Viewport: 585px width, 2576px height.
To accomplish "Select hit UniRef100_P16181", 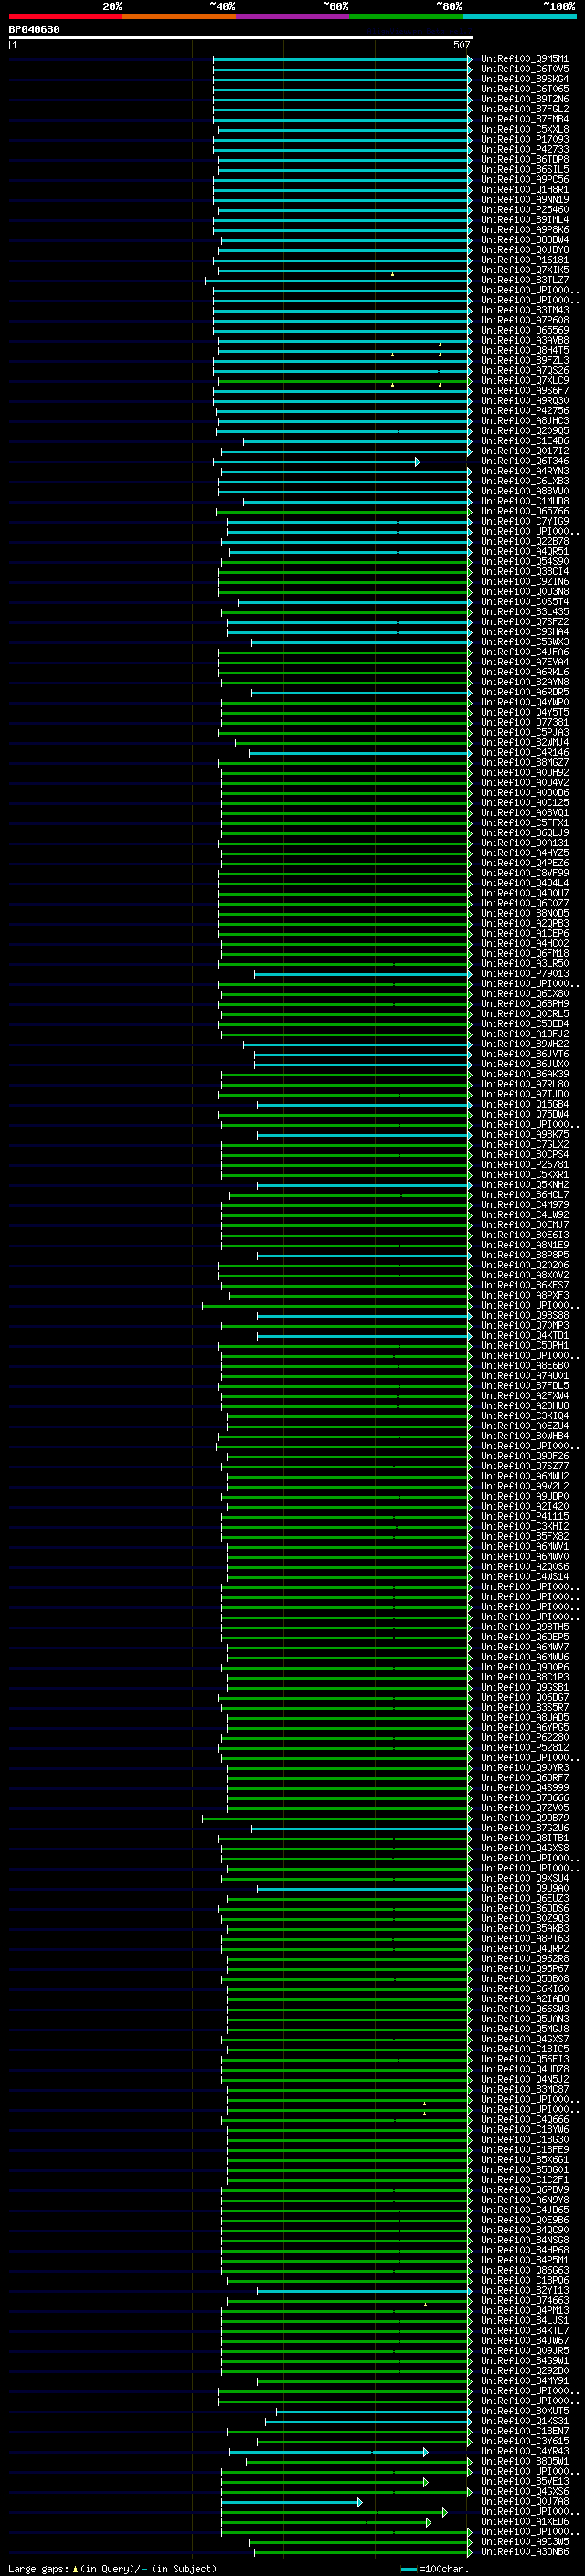I will [x=525, y=260].
